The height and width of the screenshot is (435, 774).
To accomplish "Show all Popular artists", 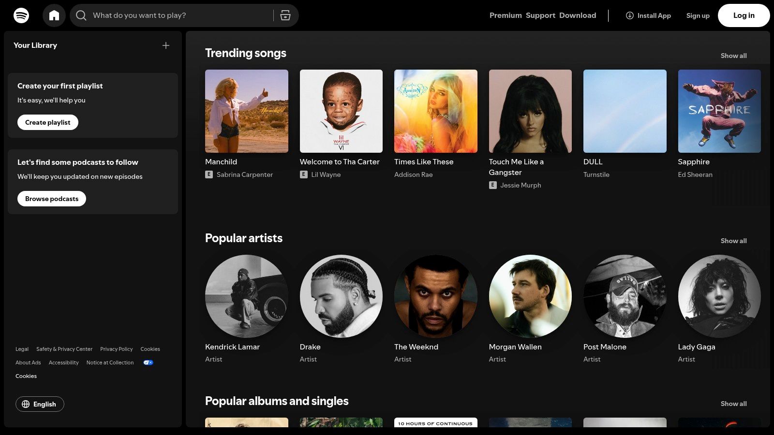I will 733,241.
